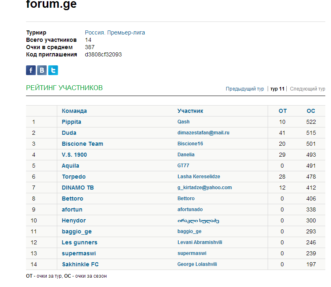Share the league via Twitter icon
331x287 pixels.
pos(53,70)
